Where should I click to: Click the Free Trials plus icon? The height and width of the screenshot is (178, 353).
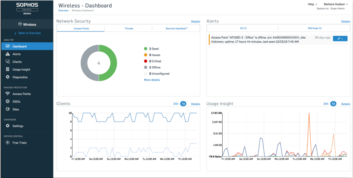click(x=8, y=143)
